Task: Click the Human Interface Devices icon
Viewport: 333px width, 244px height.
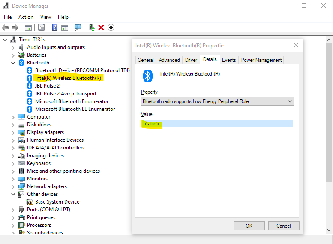Action: [x=21, y=140]
